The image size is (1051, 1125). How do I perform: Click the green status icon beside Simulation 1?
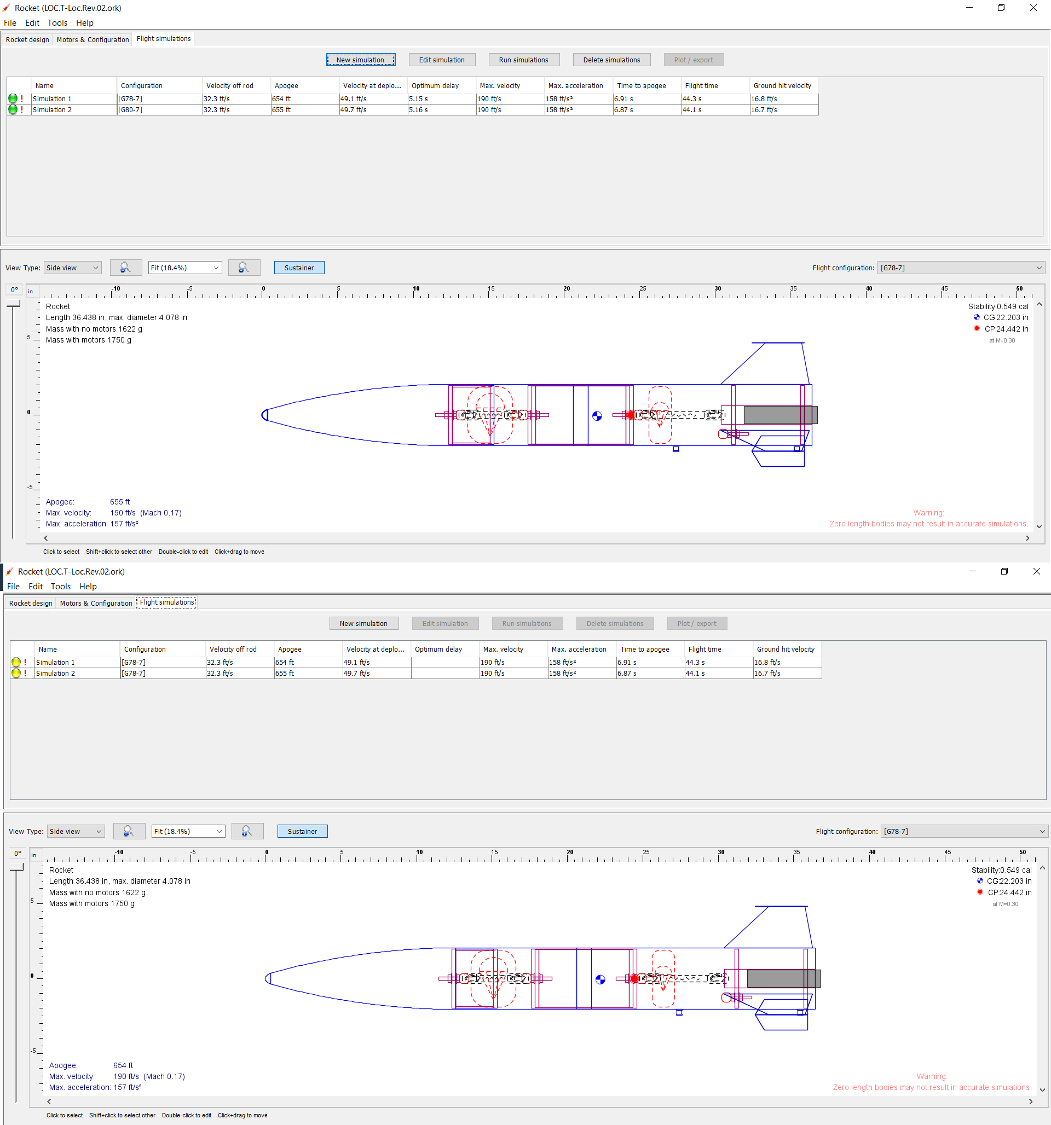(x=13, y=98)
